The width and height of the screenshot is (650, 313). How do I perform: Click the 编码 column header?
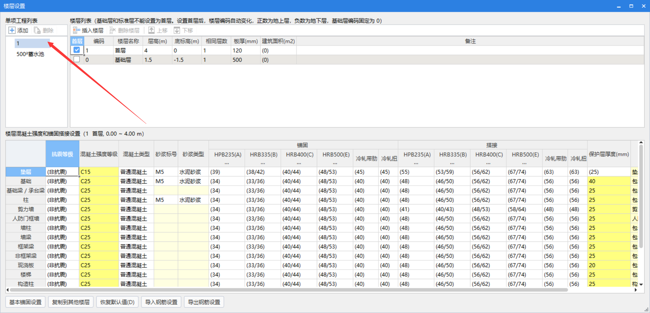tap(99, 41)
